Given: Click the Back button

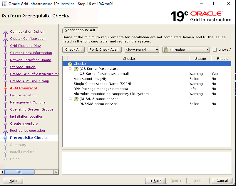Looking at the screenshot, I should pyautogui.click(x=155, y=181).
